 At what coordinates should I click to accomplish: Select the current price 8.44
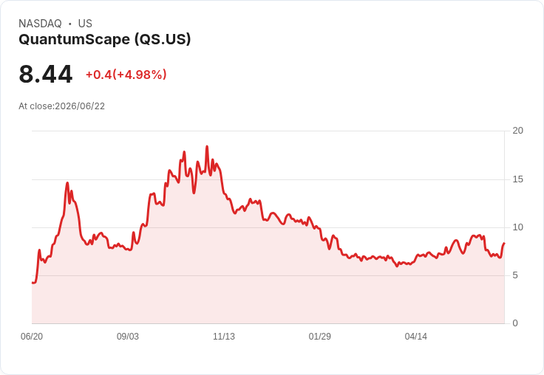tap(45, 75)
